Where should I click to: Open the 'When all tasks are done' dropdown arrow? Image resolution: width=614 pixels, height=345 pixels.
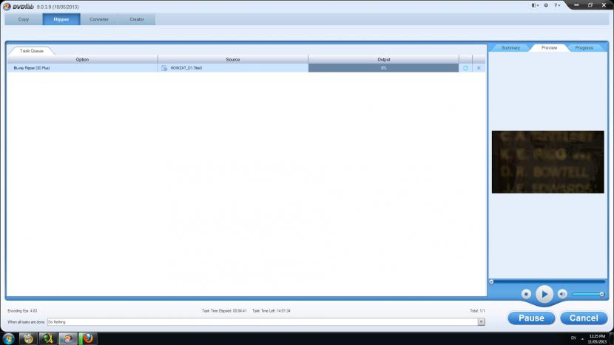482,322
